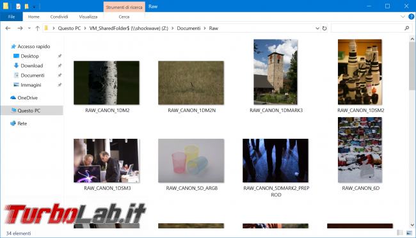Click the New folder quick access icon

(x=26, y=6)
